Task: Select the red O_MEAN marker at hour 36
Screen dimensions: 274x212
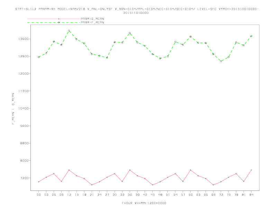Action: (x=130, y=170)
